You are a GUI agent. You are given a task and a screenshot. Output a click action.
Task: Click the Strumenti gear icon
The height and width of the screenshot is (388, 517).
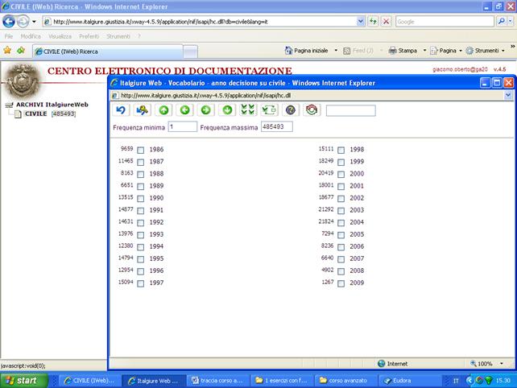pos(469,51)
